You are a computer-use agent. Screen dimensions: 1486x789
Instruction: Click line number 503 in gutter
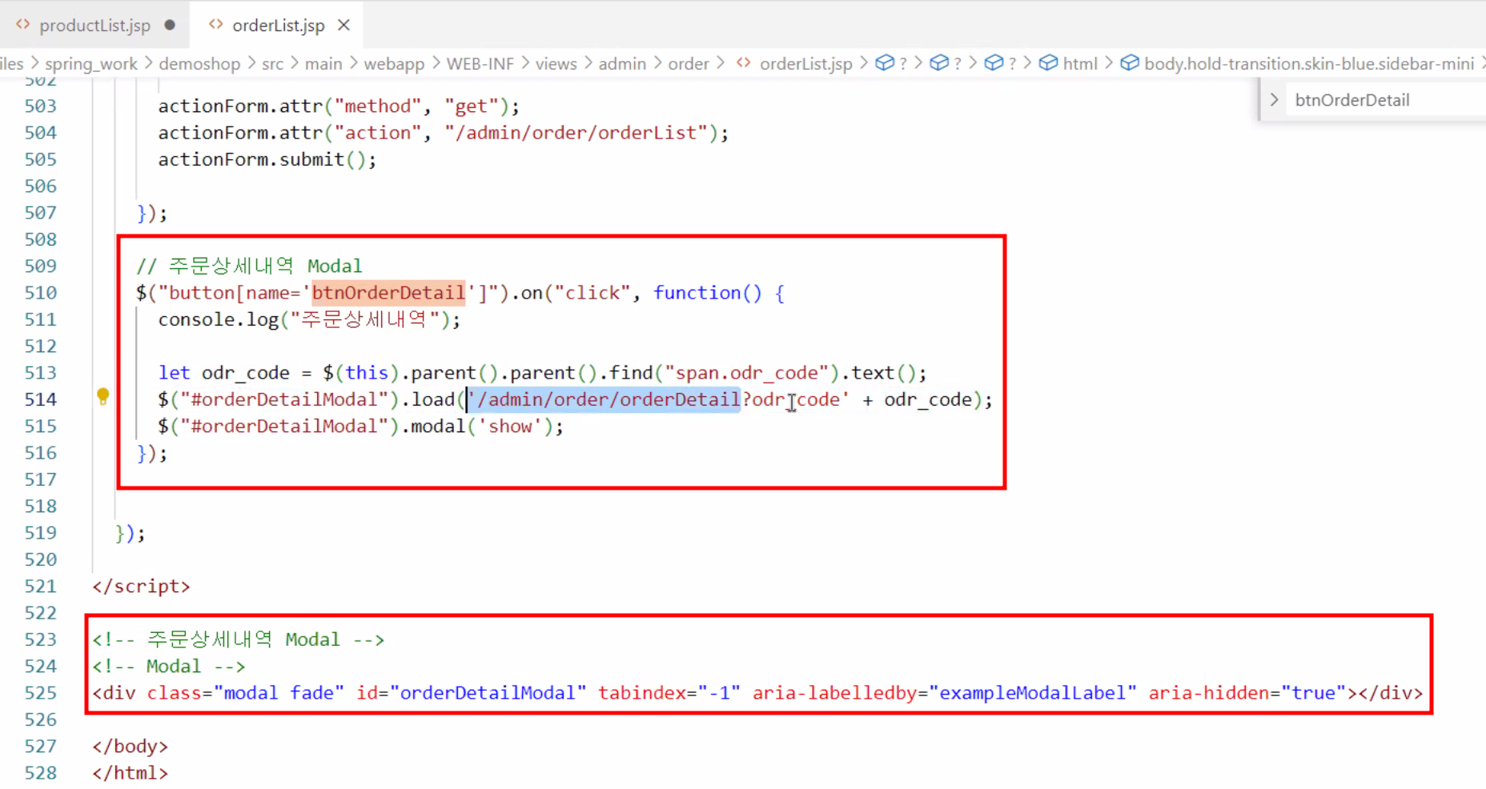pyautogui.click(x=40, y=106)
